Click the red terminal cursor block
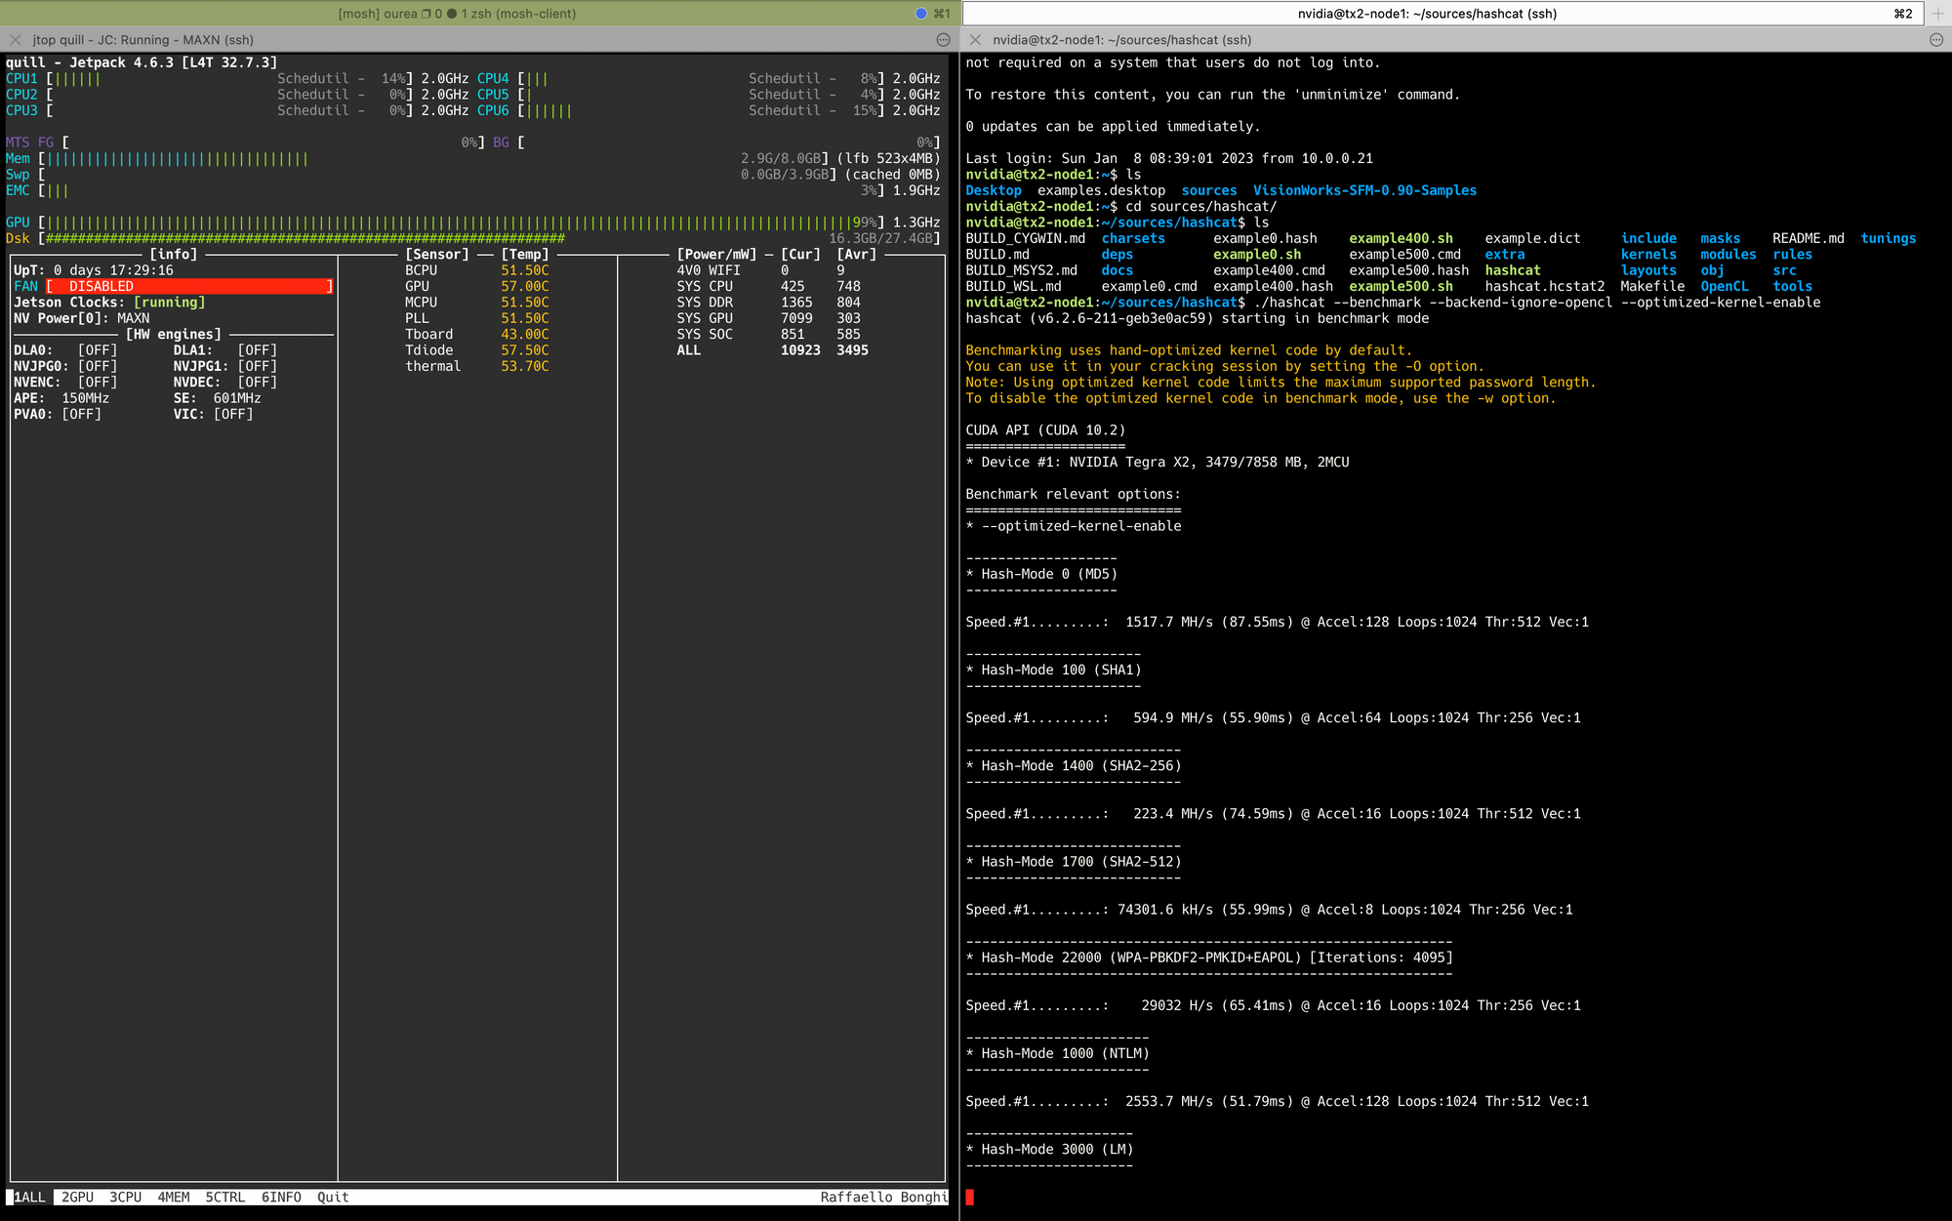The height and width of the screenshot is (1221, 1952). pos(970,1197)
